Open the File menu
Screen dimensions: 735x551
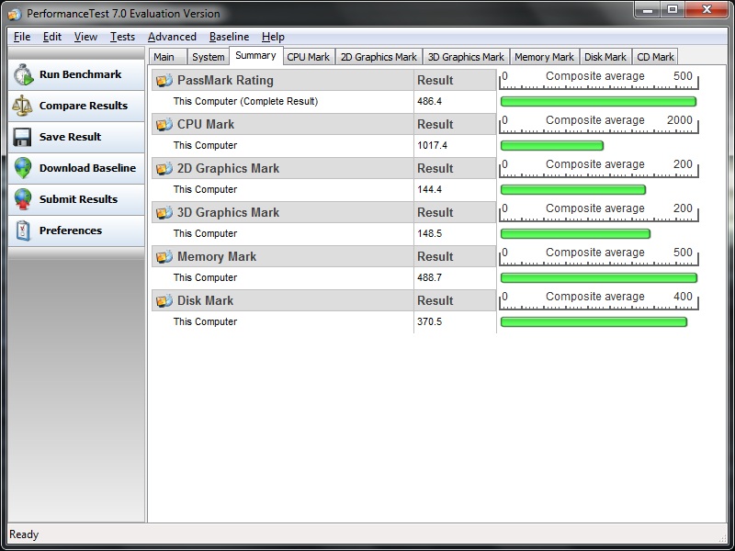[x=22, y=37]
